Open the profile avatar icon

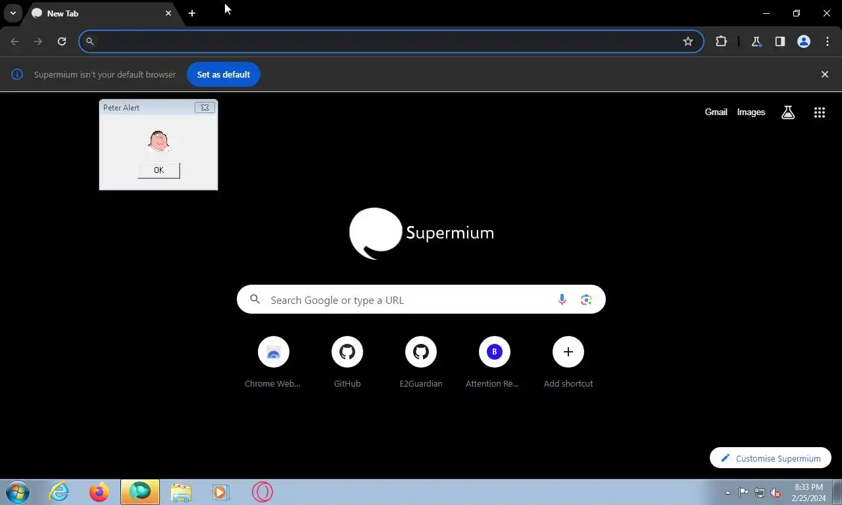coord(804,41)
